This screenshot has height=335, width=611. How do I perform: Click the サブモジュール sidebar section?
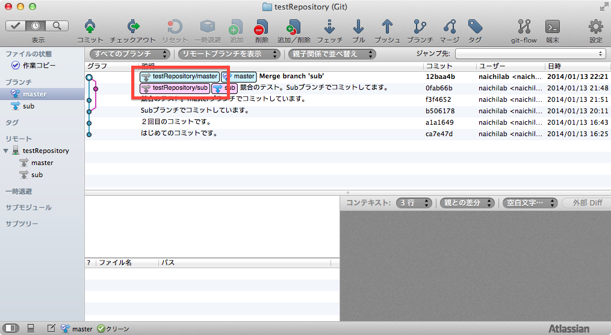click(28, 207)
